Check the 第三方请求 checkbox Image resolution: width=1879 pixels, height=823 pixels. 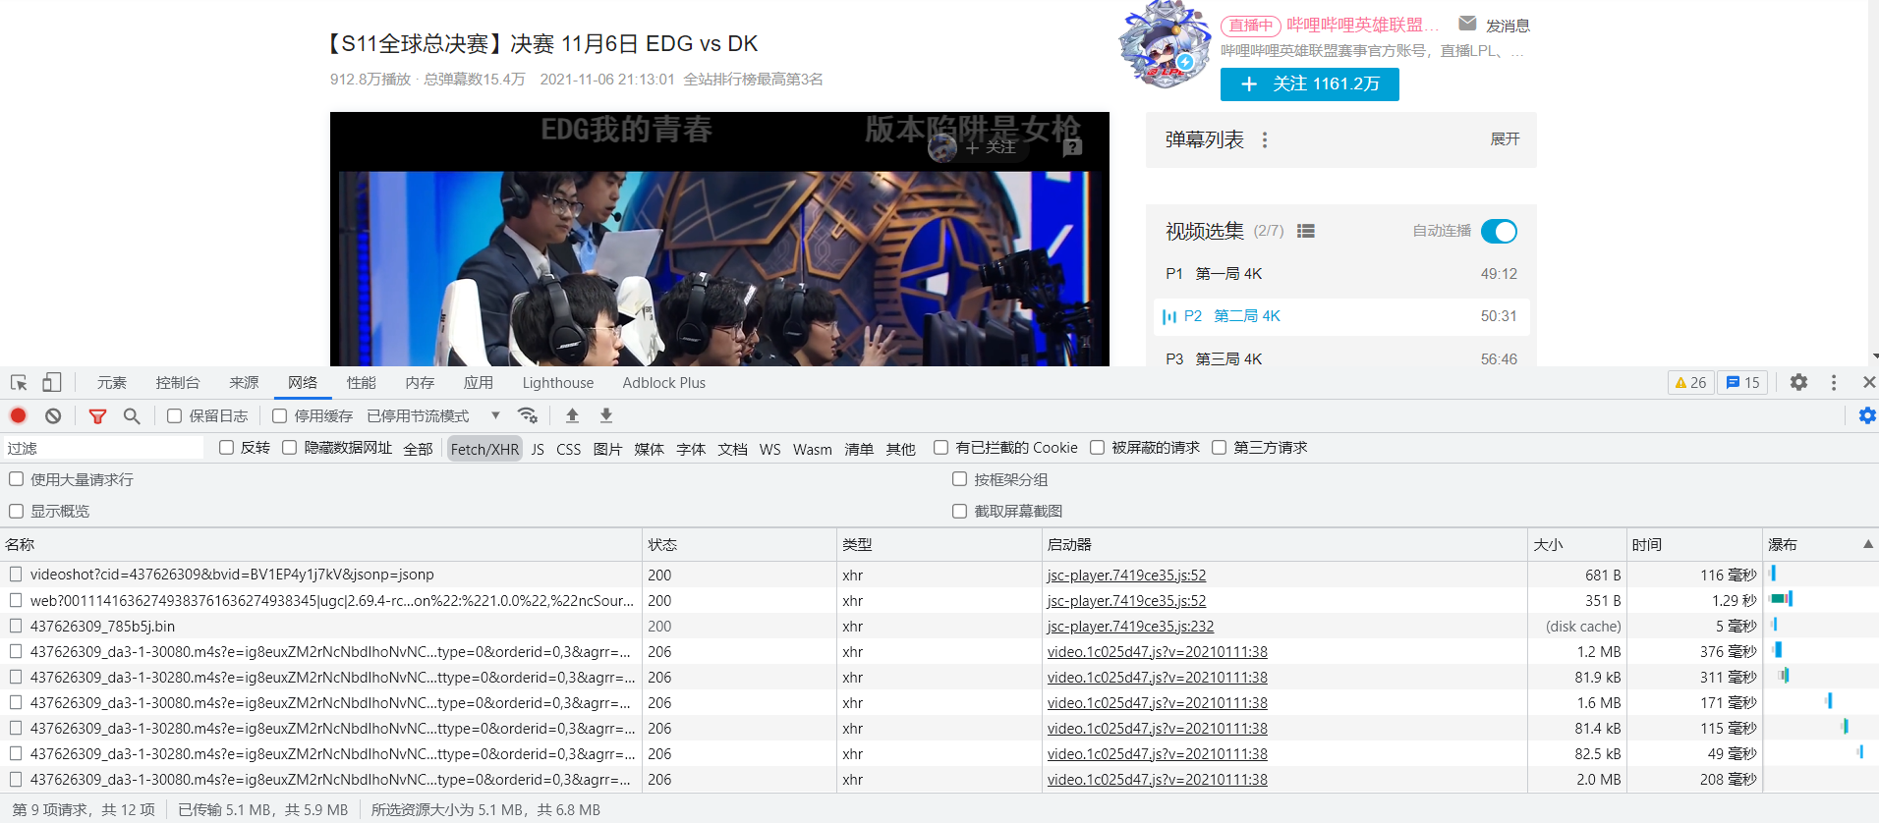click(x=1219, y=448)
